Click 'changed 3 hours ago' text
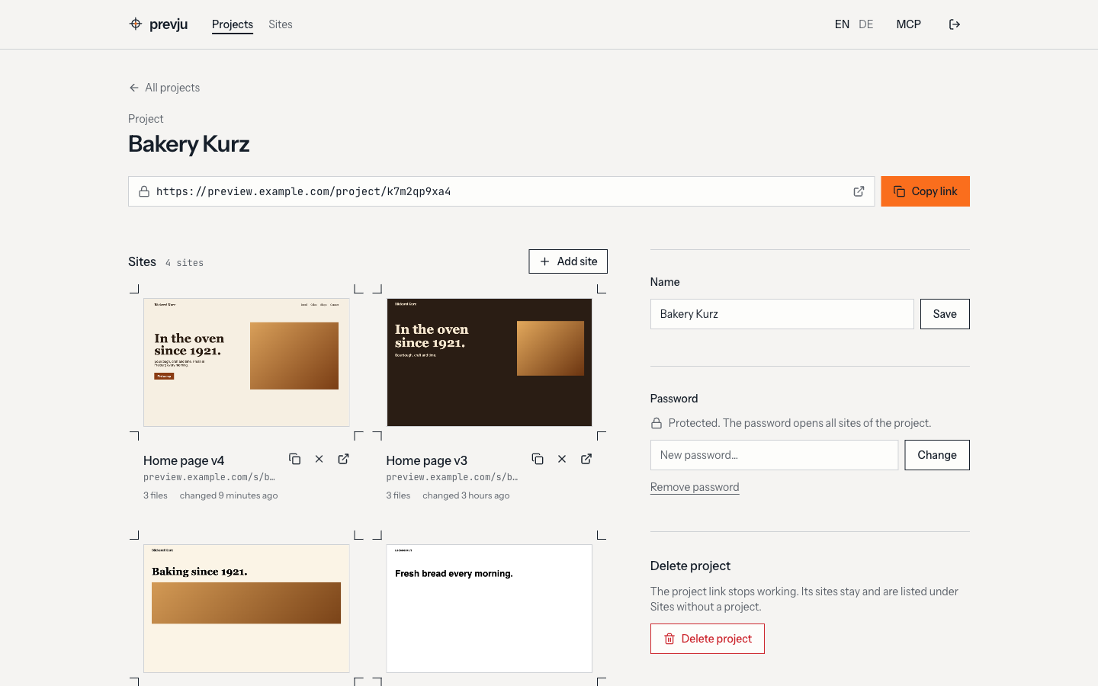 (467, 495)
